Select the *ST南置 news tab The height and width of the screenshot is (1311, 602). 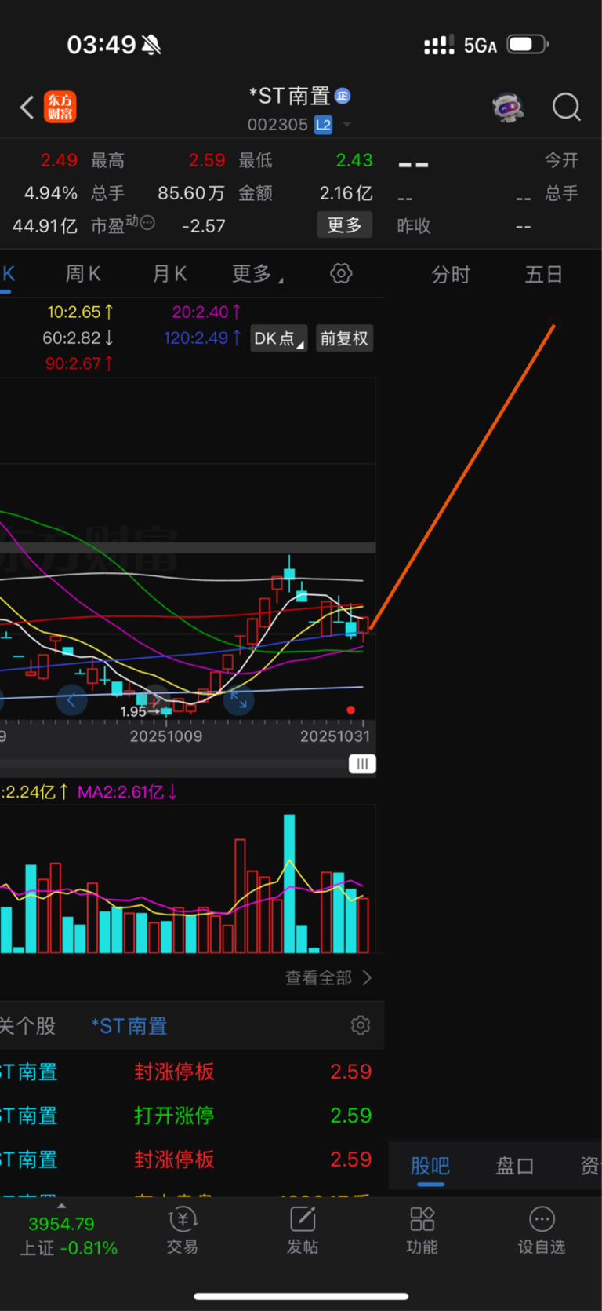129,1026
